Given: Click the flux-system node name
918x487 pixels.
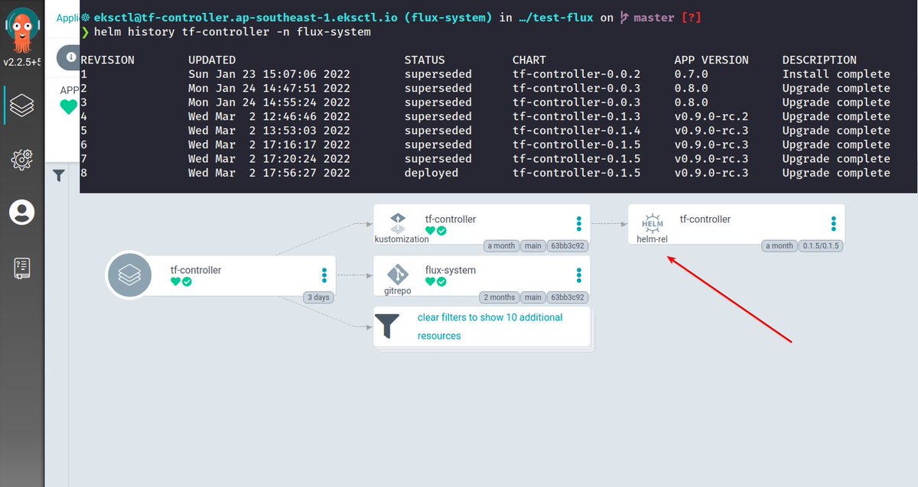Looking at the screenshot, I should [451, 270].
